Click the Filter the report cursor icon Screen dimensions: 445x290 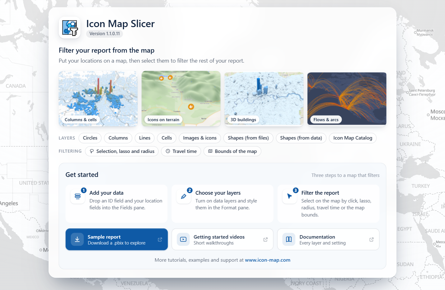click(290, 196)
